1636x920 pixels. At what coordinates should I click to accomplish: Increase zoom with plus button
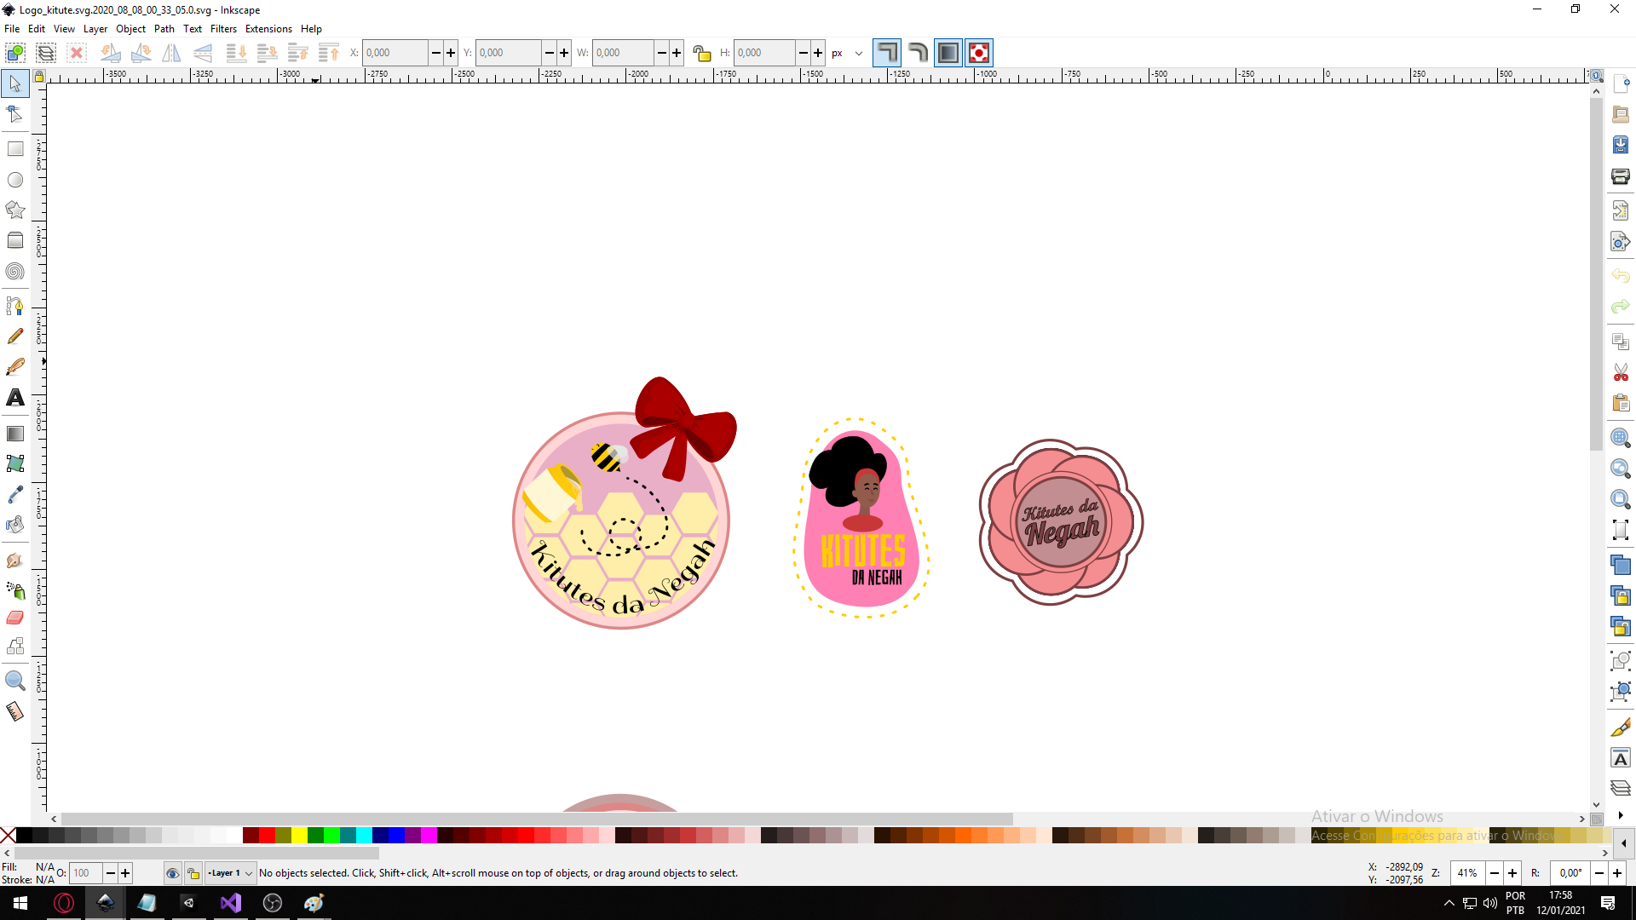pos(1512,873)
